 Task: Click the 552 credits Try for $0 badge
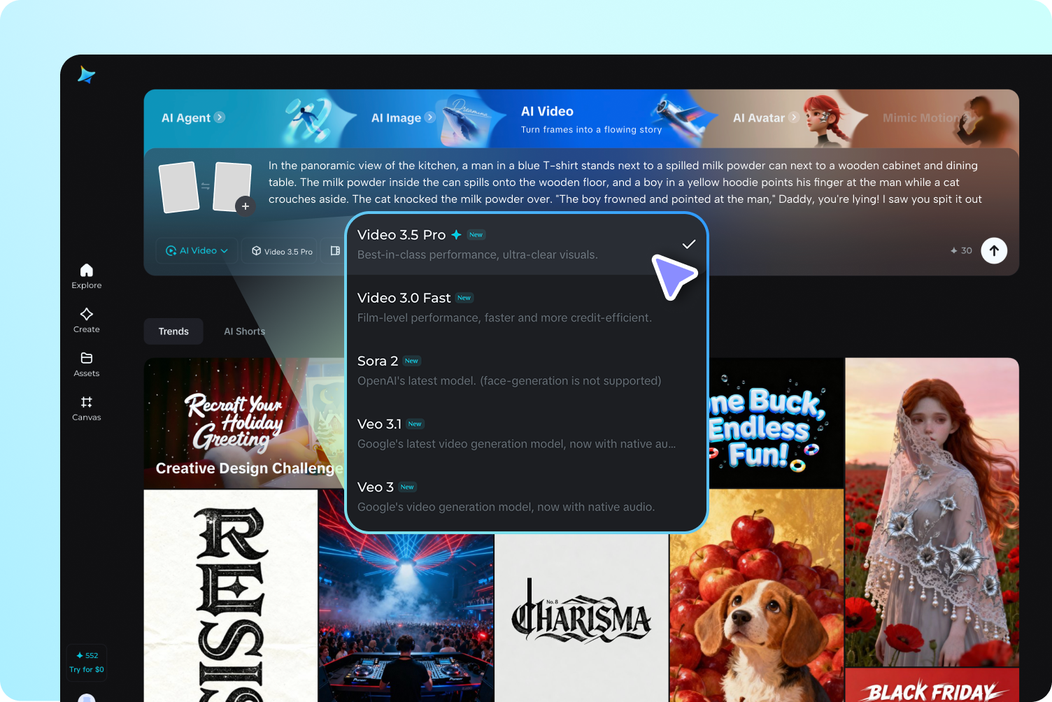pyautogui.click(x=87, y=662)
